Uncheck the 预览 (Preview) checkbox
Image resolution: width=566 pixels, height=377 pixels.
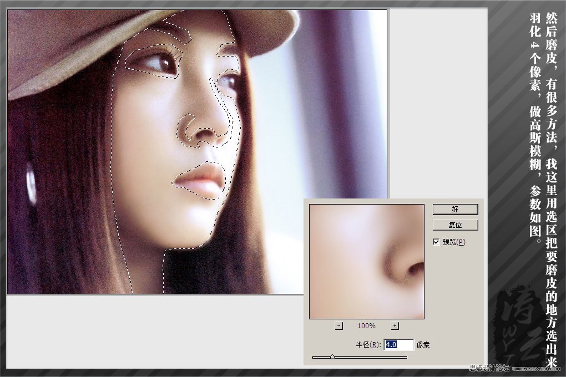pos(436,242)
